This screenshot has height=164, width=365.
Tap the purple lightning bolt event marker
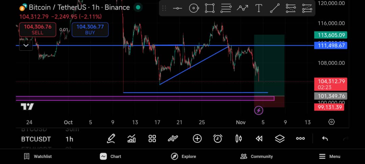tap(259, 111)
